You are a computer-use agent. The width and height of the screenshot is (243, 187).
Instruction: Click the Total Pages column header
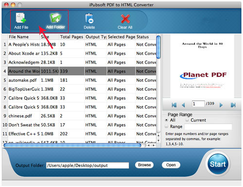pyautogui.click(x=71, y=37)
